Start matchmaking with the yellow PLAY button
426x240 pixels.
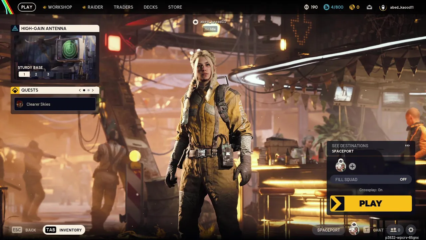pos(371,203)
